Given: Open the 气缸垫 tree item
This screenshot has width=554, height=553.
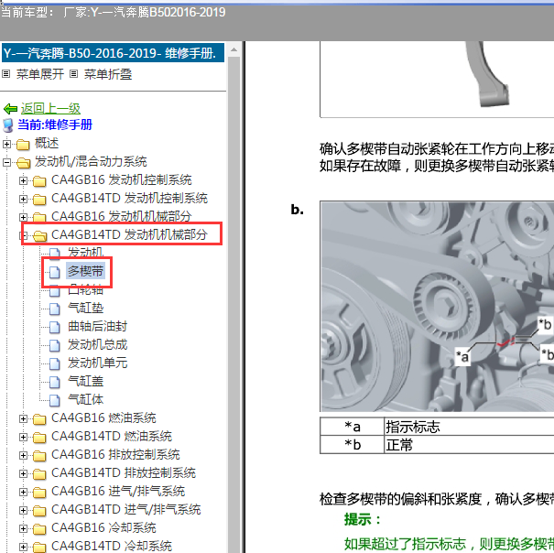Looking at the screenshot, I should (x=86, y=308).
